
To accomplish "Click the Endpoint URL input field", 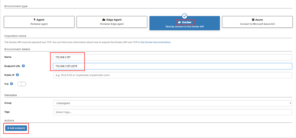I will pos(173,66).
